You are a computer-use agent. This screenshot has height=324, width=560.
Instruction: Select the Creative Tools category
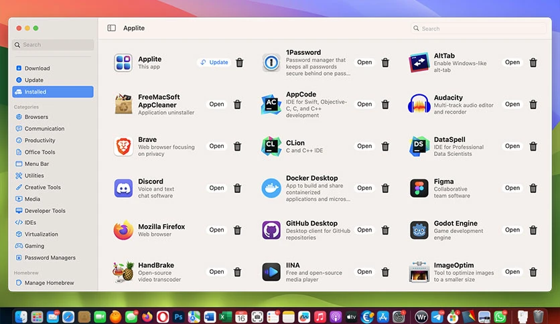[x=53, y=187]
